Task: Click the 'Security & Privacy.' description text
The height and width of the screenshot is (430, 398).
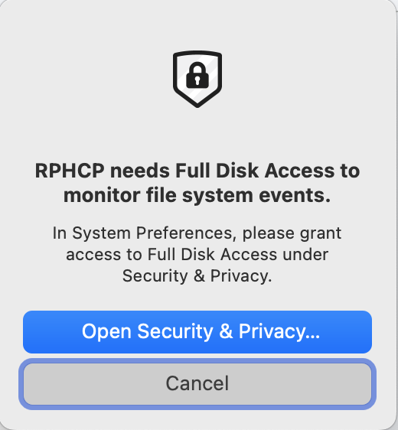Action: pyautogui.click(x=197, y=276)
